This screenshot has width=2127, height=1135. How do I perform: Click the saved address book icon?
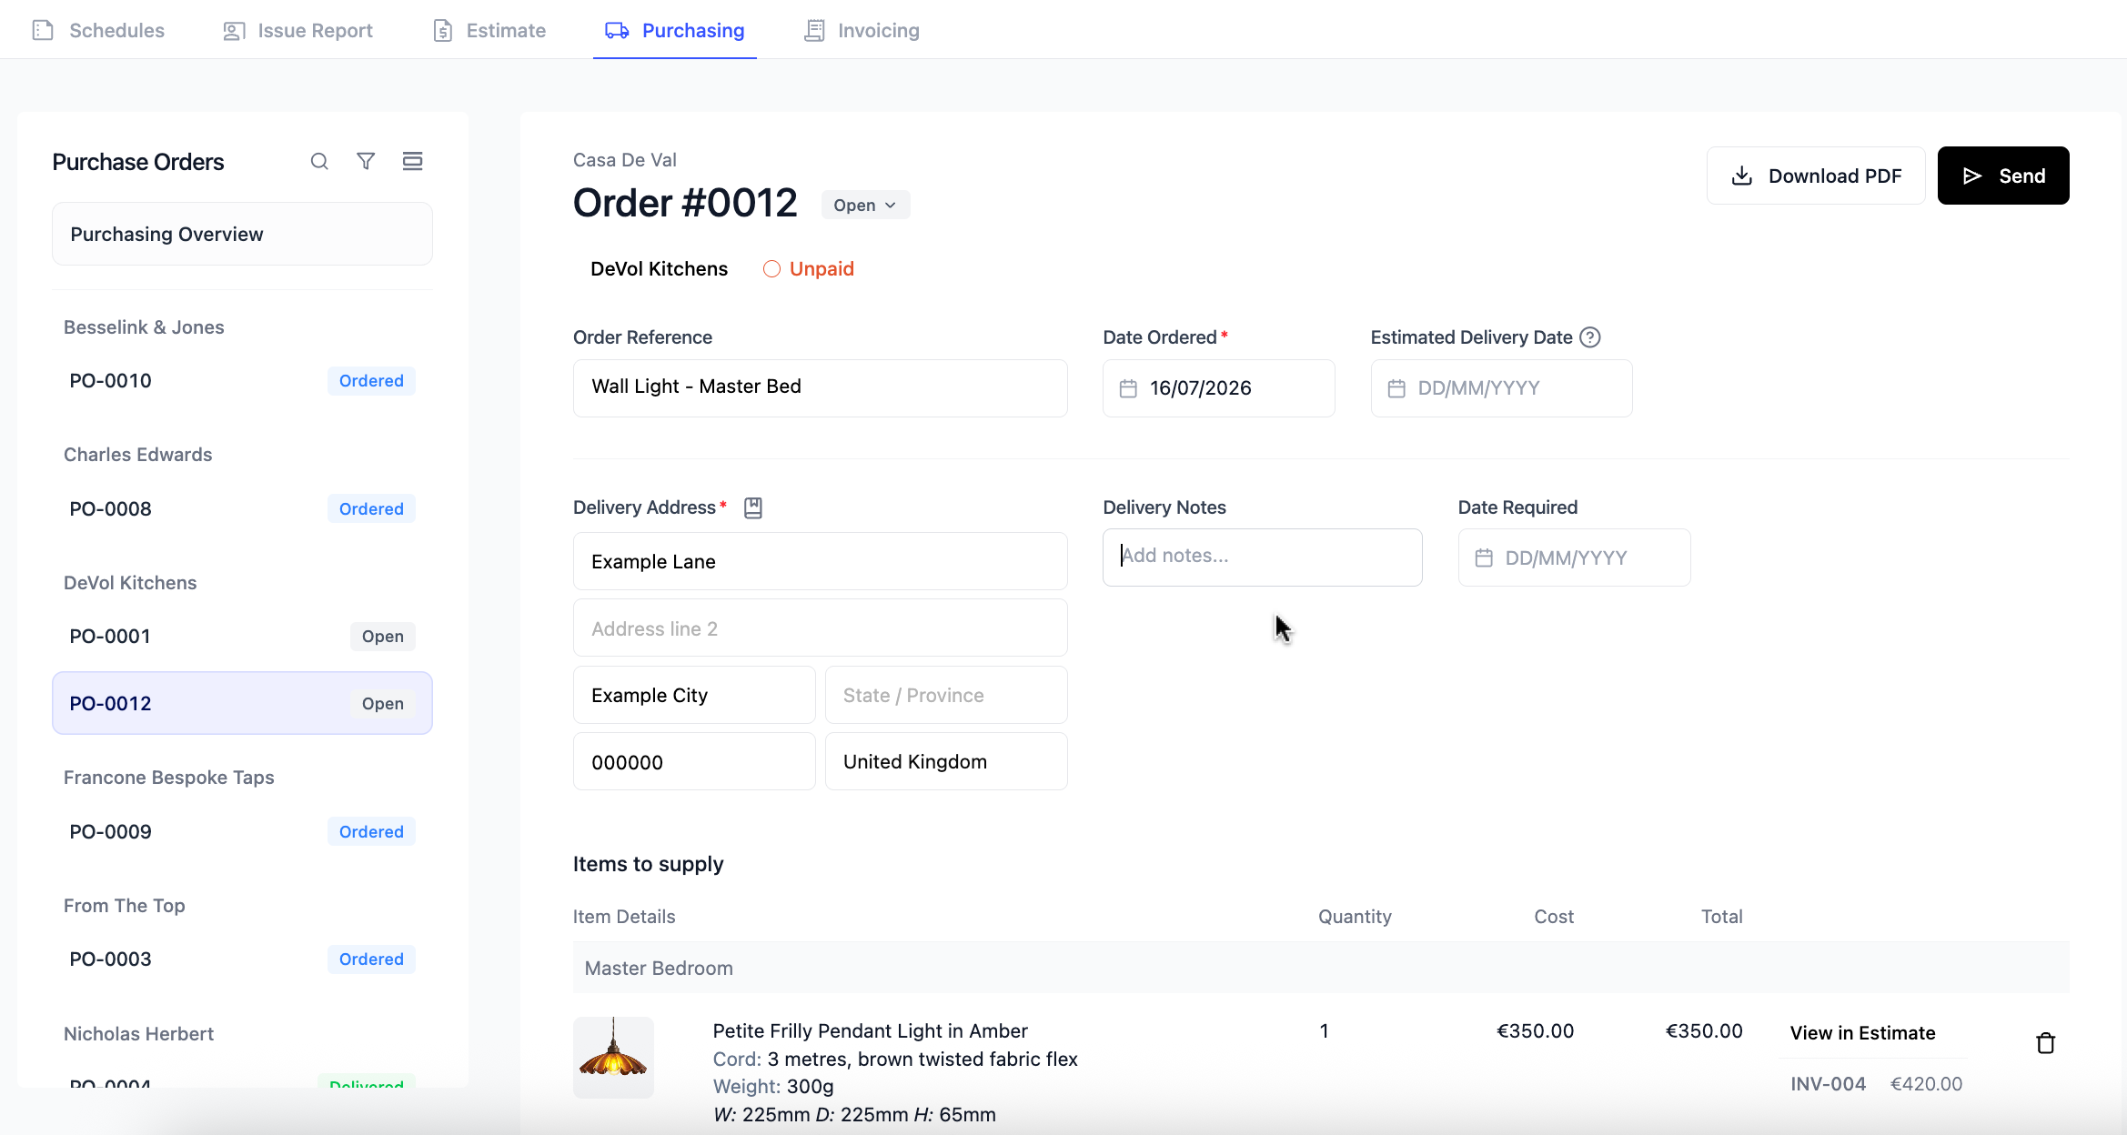pos(753,508)
